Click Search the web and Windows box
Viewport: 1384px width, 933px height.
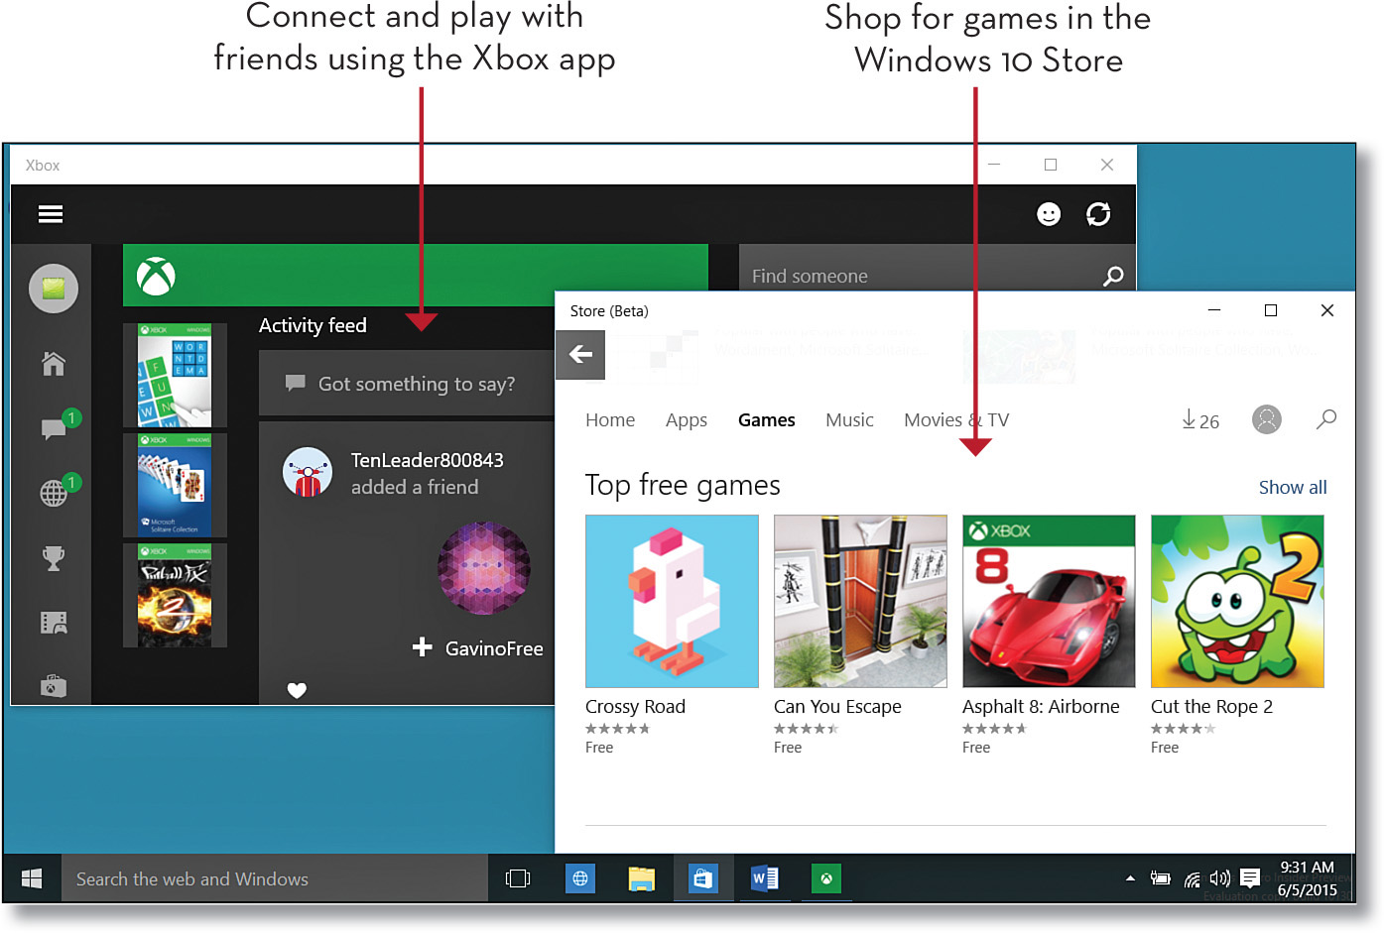(x=275, y=878)
